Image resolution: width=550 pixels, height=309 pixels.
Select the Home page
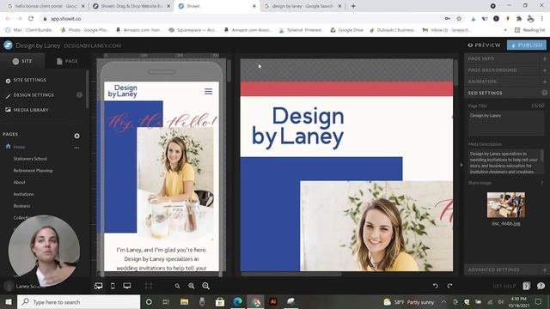tap(19, 147)
